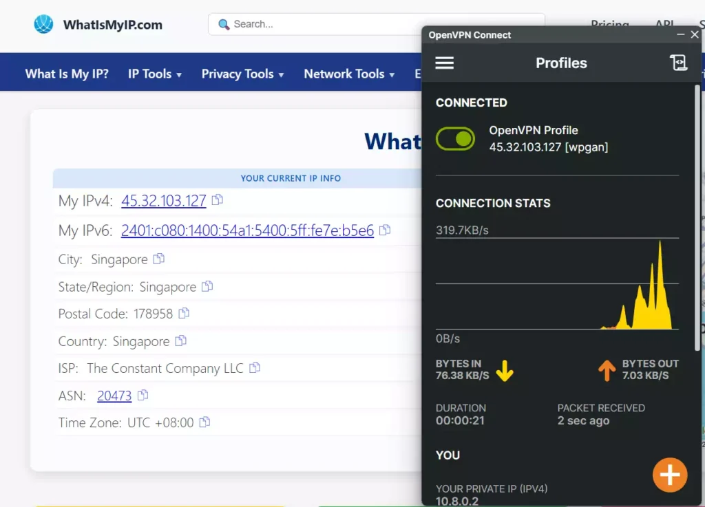Image resolution: width=705 pixels, height=507 pixels.
Task: Expand the Privacy Tools dropdown menu
Action: [242, 74]
